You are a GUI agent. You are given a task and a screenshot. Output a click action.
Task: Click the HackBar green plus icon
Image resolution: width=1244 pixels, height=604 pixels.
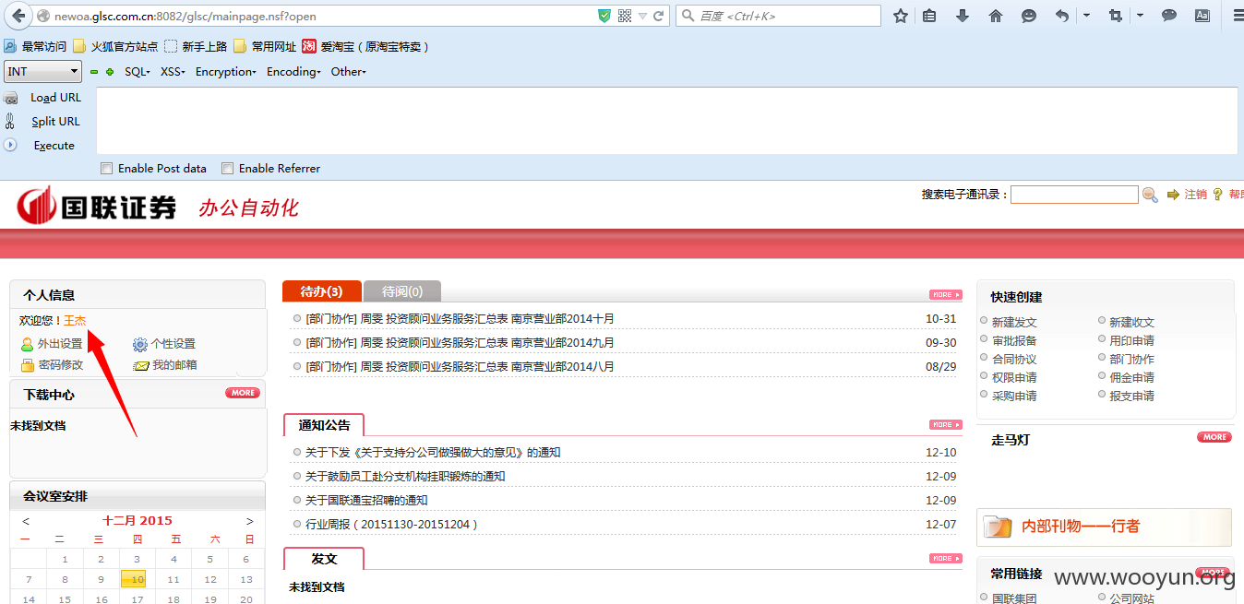point(110,72)
